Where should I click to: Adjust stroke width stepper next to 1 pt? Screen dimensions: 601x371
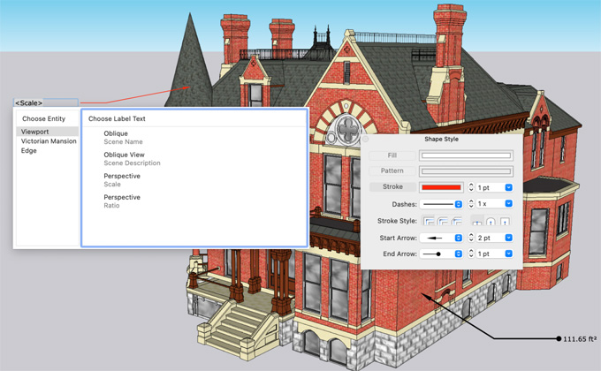click(x=471, y=187)
